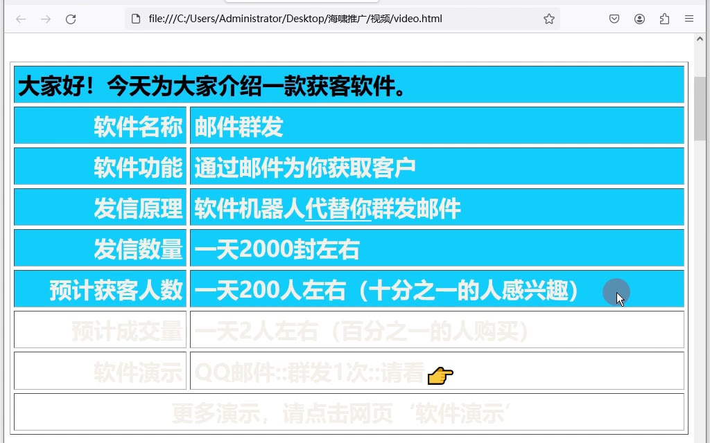This screenshot has height=443, width=710.
Task: Click the QQ邮件::群发1次::请看 text
Action: click(309, 372)
